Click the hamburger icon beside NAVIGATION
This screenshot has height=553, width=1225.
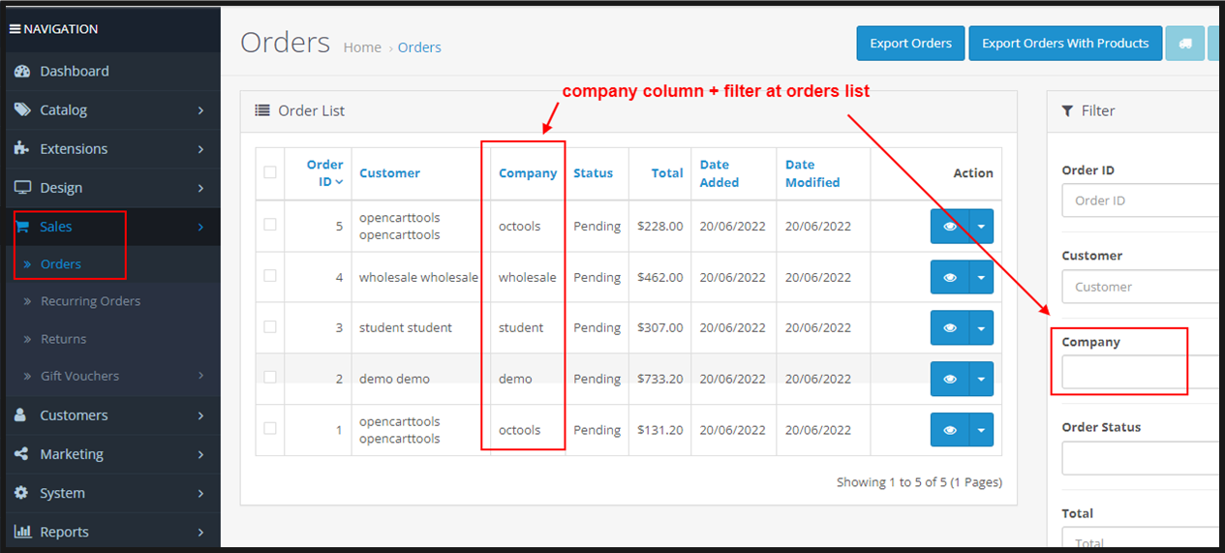point(15,29)
